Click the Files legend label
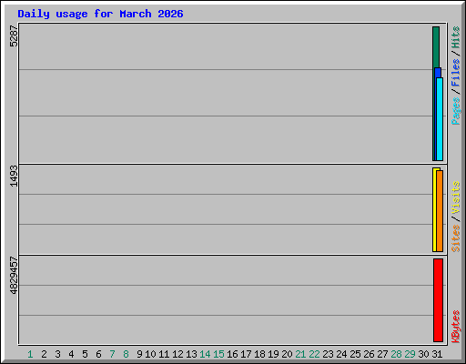 point(456,73)
